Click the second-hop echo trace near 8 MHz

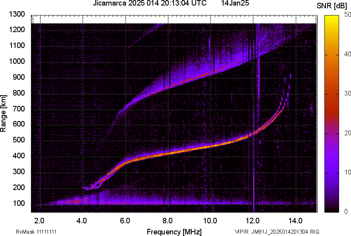click(168, 87)
